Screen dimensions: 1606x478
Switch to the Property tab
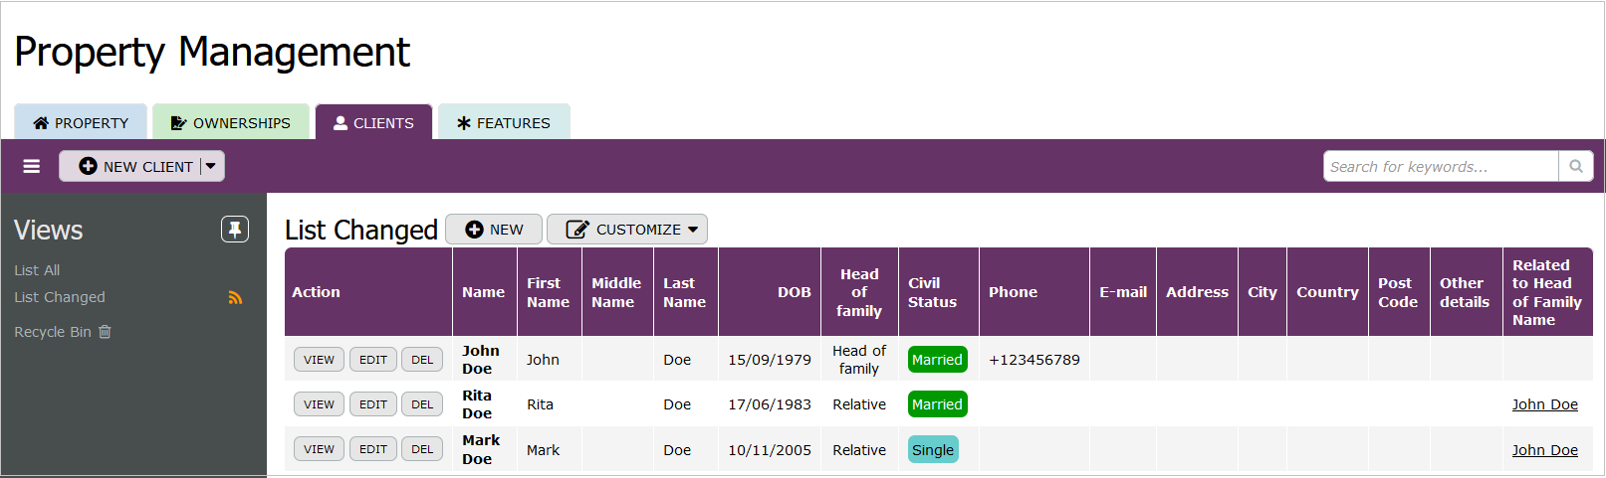point(81,123)
